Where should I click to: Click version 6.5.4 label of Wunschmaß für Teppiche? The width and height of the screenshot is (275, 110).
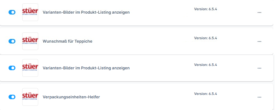[206, 38]
